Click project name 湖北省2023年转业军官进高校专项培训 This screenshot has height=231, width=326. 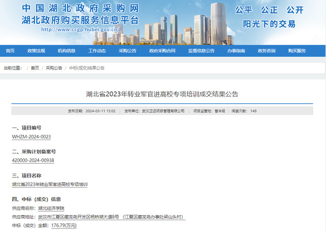(x=49, y=184)
